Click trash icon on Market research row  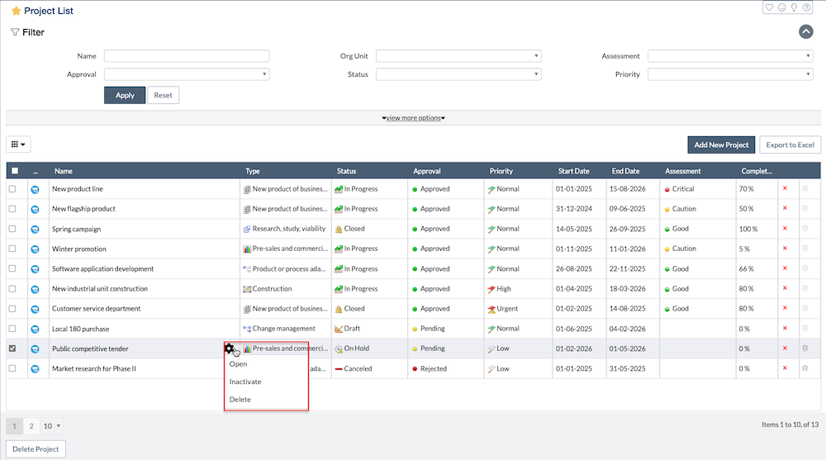click(805, 369)
